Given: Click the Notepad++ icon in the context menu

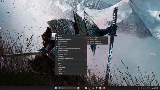Looking at the screenshot, I should click(56, 39).
